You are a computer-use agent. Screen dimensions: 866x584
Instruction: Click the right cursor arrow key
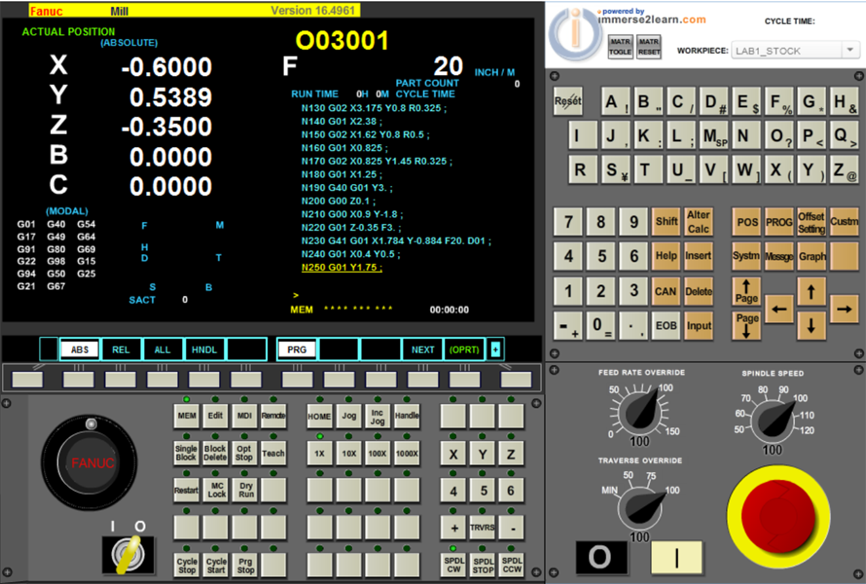tap(844, 309)
